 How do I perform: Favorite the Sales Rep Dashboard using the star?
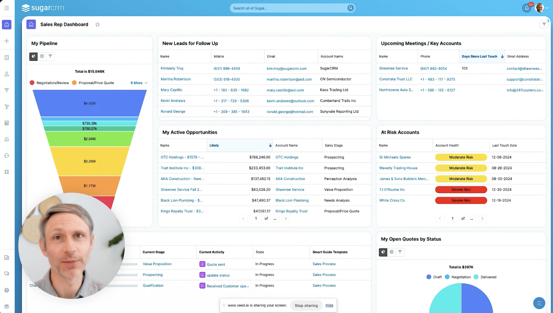tap(97, 24)
